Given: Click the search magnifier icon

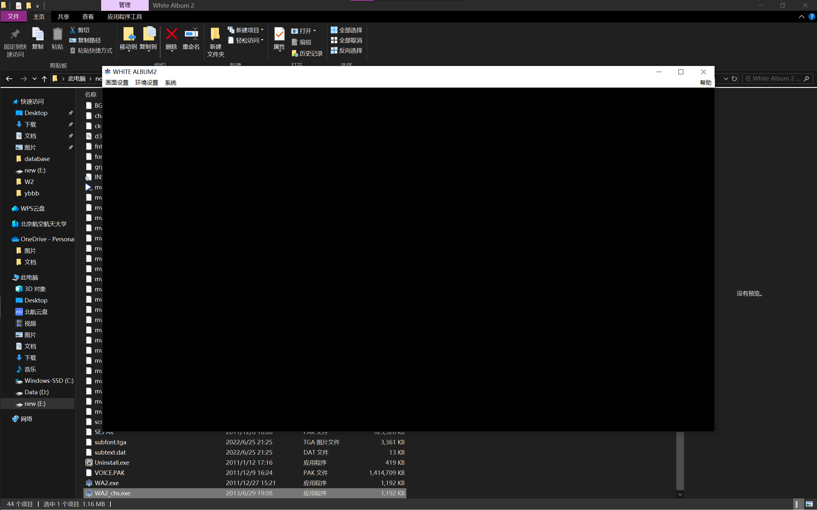Looking at the screenshot, I should click(806, 79).
